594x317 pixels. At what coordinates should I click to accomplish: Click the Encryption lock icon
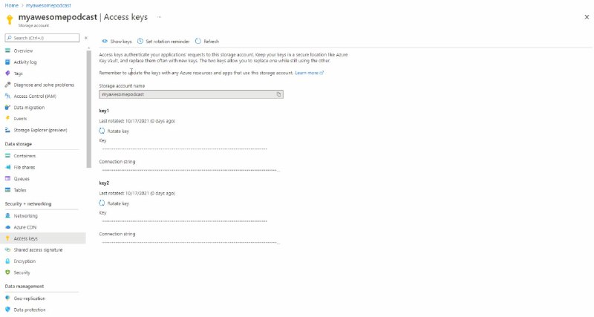7,261
